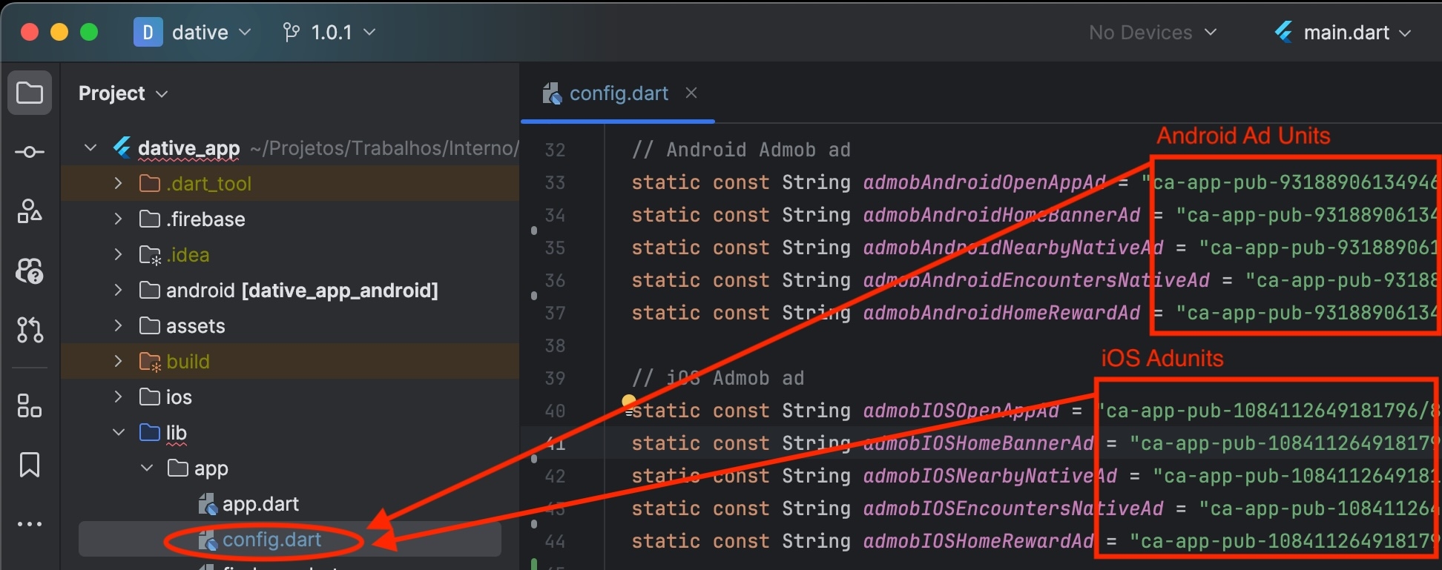
Task: Expand the .firebase folder
Action: (118, 219)
